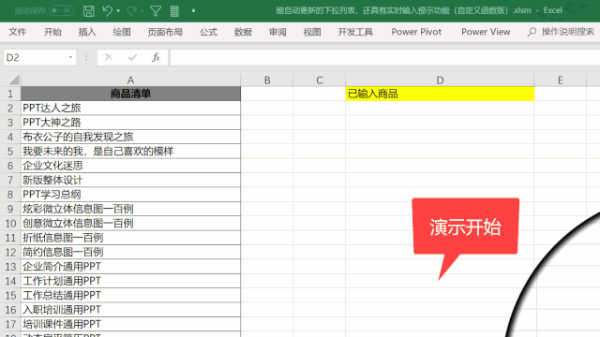The width and height of the screenshot is (600, 337).
Task: Switch to the Power Pivot tab
Action: tap(416, 32)
